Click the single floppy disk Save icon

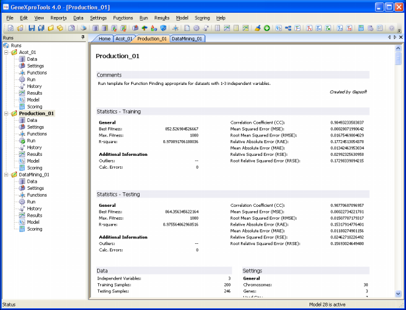(32, 28)
